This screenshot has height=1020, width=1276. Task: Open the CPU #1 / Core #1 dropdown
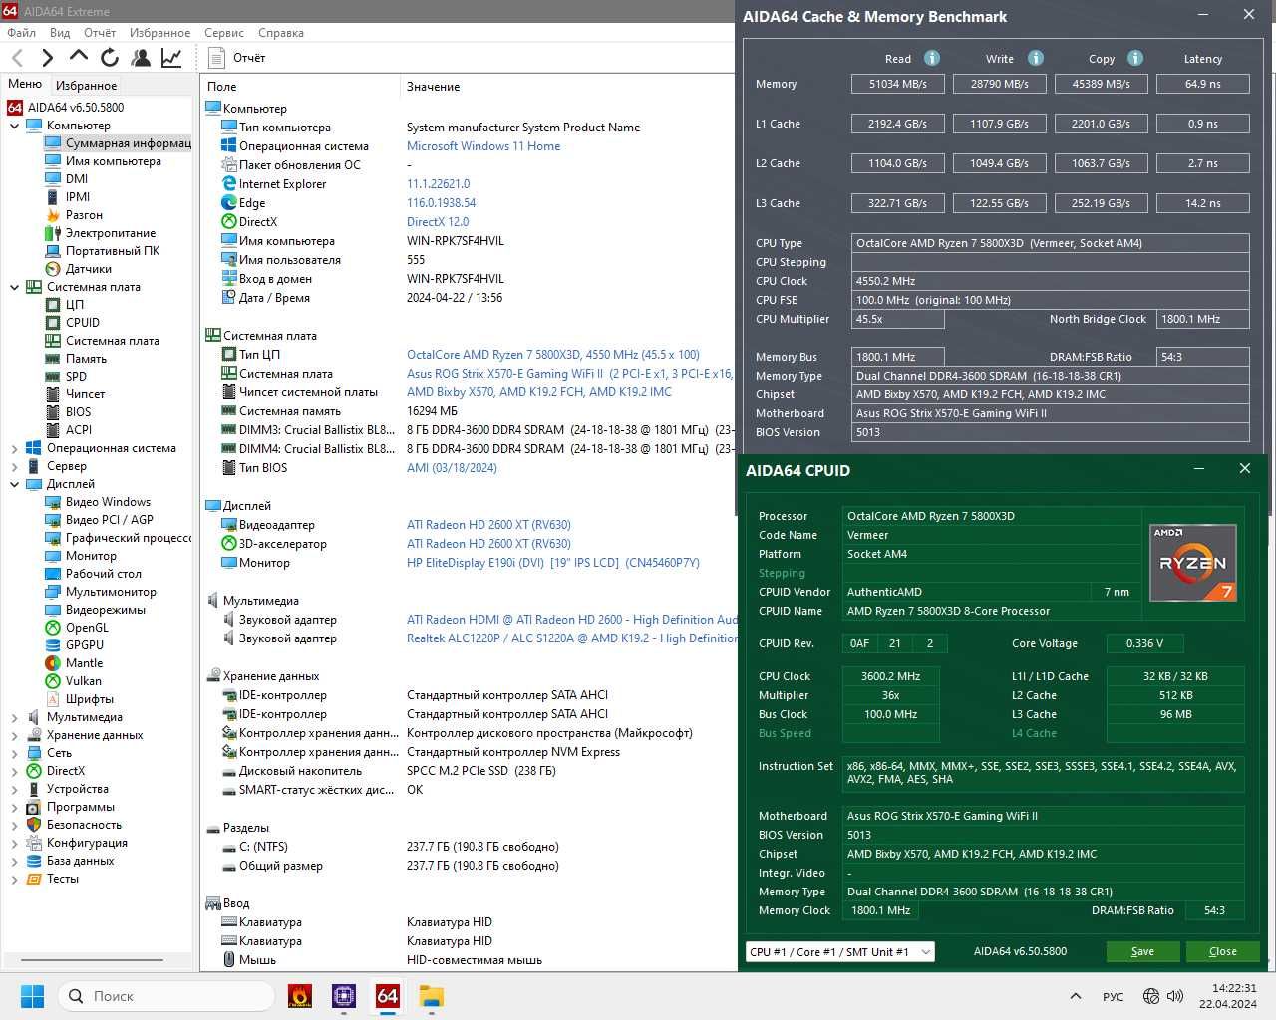[839, 951]
